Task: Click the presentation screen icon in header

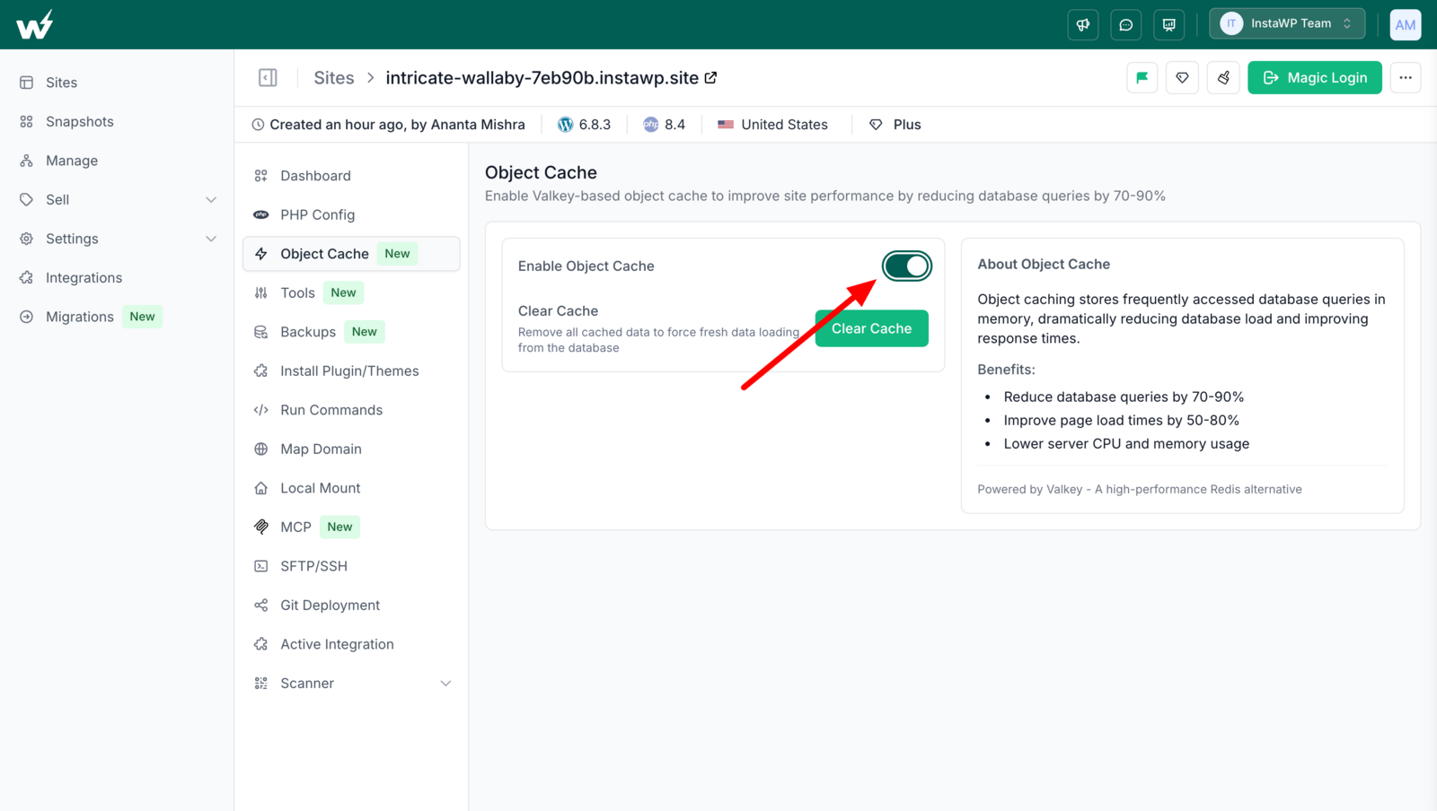Action: pyautogui.click(x=1169, y=24)
